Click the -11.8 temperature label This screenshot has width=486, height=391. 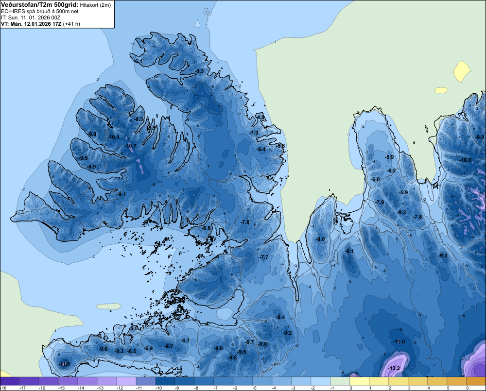(x=65, y=364)
